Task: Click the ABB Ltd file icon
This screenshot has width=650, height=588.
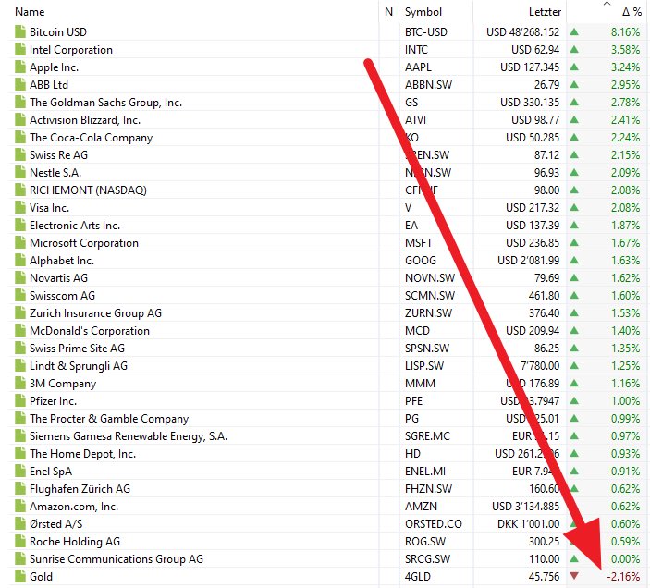Action: (20, 84)
